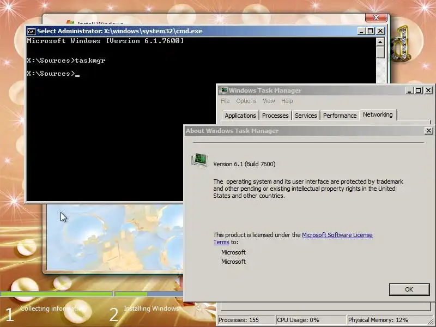
Task: Open the View menu in Task Manager
Action: coord(269,101)
